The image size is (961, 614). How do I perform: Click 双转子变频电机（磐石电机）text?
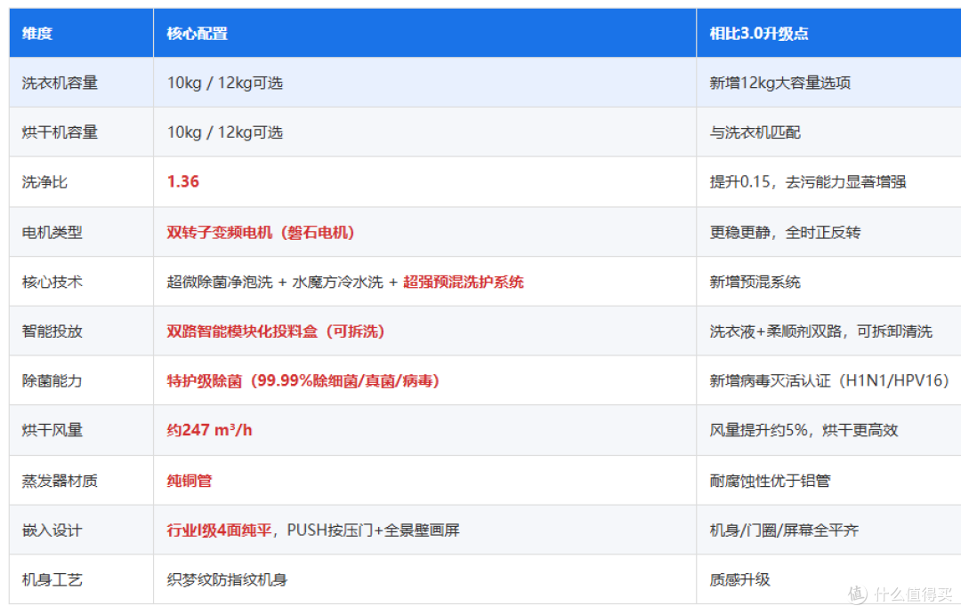261,232
